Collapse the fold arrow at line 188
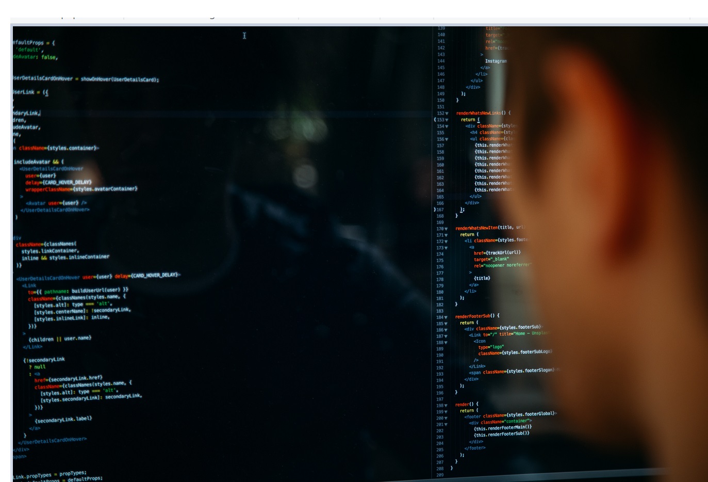708x482 pixels. click(x=446, y=343)
